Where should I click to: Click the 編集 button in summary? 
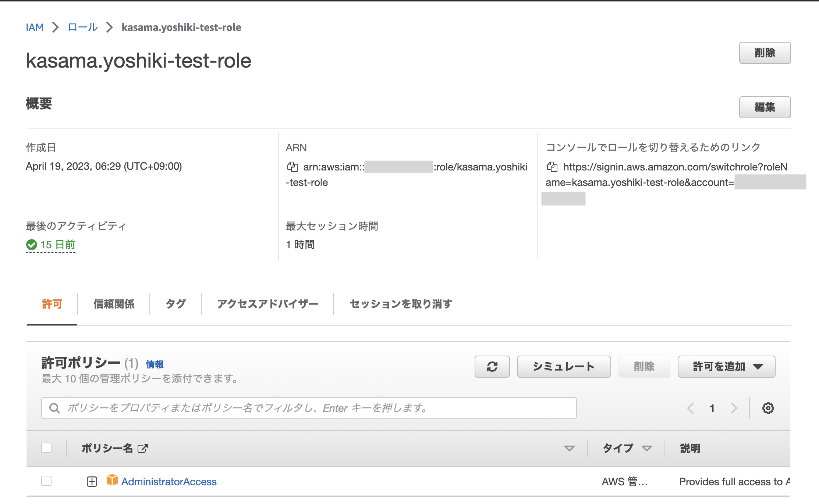click(765, 107)
